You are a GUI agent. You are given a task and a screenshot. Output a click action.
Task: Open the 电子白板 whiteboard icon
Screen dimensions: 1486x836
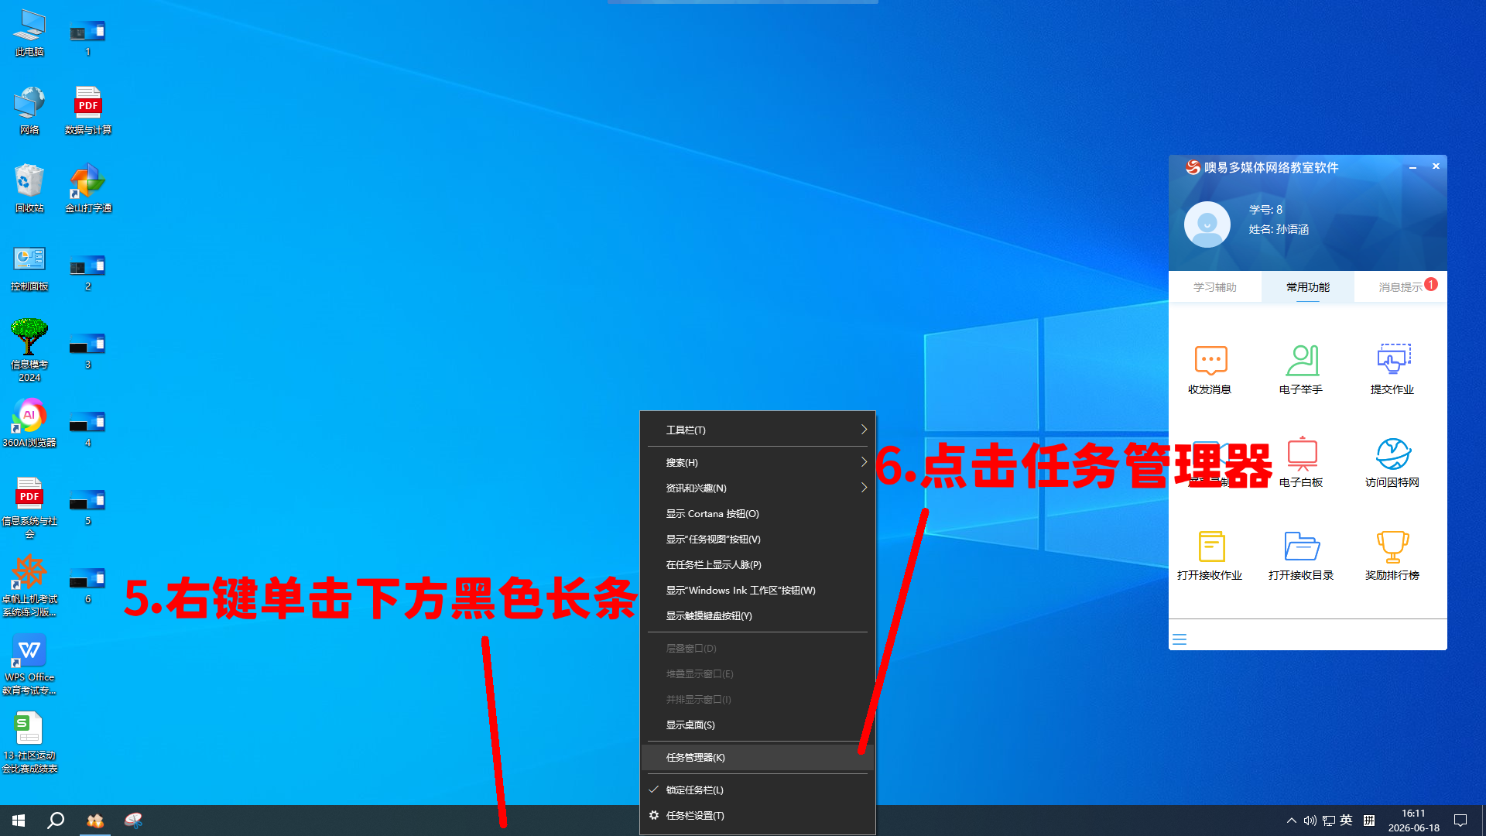tap(1302, 453)
